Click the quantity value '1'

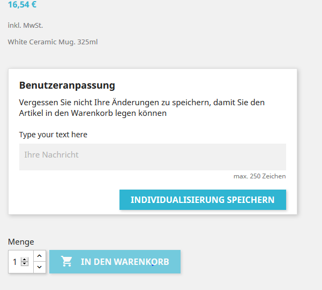[14, 262]
